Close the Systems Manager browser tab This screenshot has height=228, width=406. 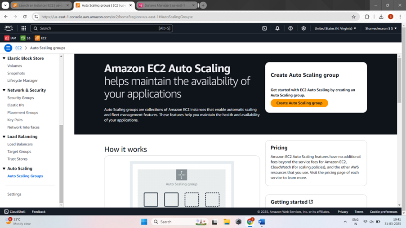[193, 5]
